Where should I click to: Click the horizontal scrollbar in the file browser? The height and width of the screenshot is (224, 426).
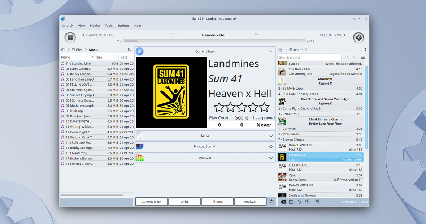pyautogui.click(x=92, y=195)
